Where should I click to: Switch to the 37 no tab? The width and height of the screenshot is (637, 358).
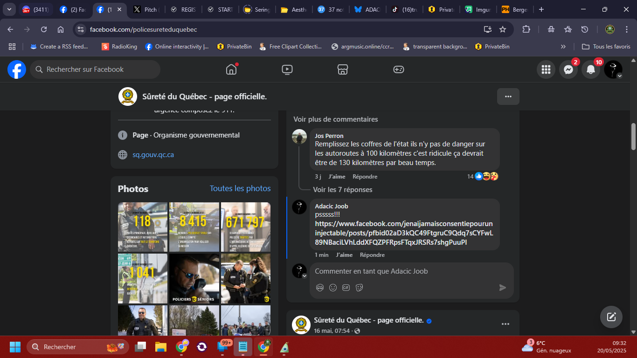pyautogui.click(x=332, y=9)
